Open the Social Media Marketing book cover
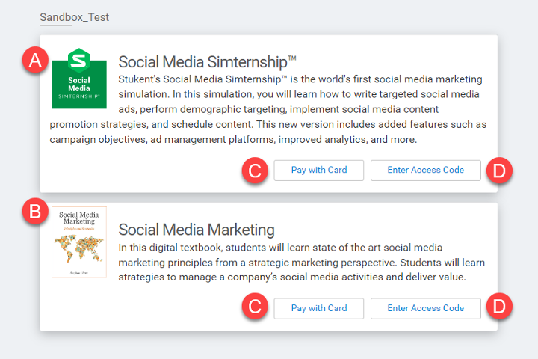Image resolution: width=538 pixels, height=359 pixels. click(x=78, y=242)
